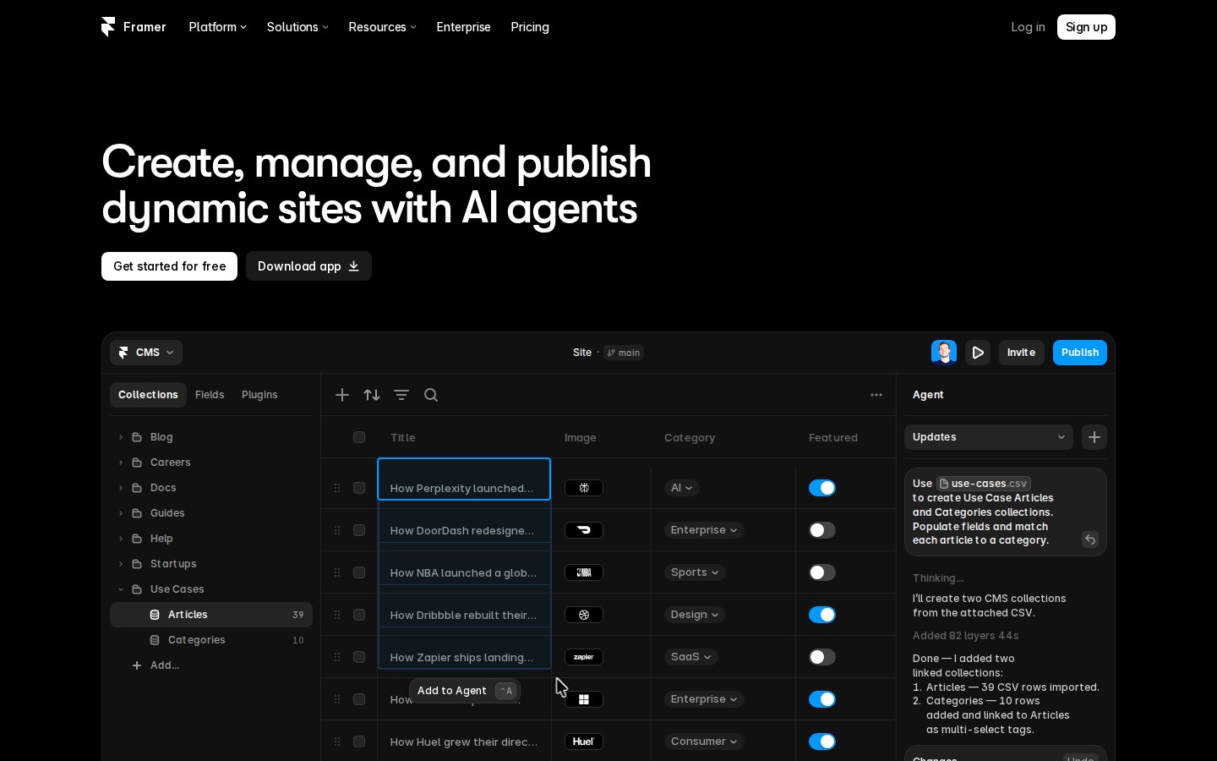Viewport: 1217px width, 761px height.
Task: Check the Huel row checkbox
Action: [x=359, y=742]
